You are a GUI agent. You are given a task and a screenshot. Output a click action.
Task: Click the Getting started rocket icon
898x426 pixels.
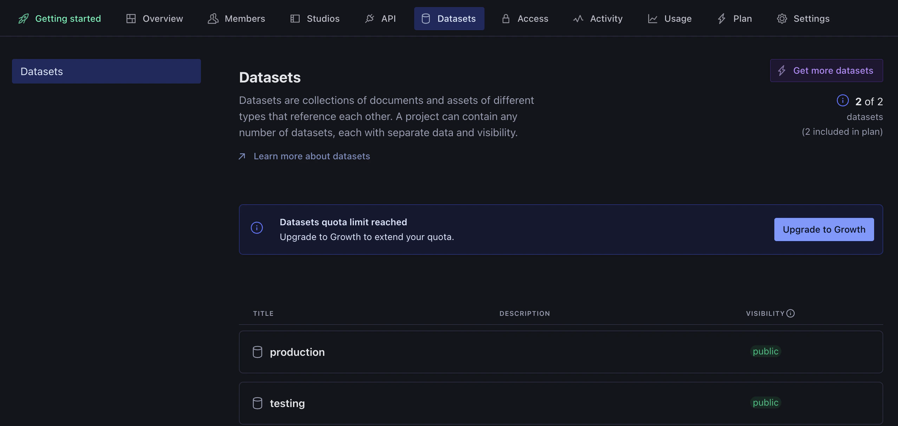click(24, 19)
